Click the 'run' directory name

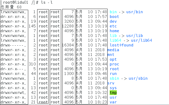[113, 74]
